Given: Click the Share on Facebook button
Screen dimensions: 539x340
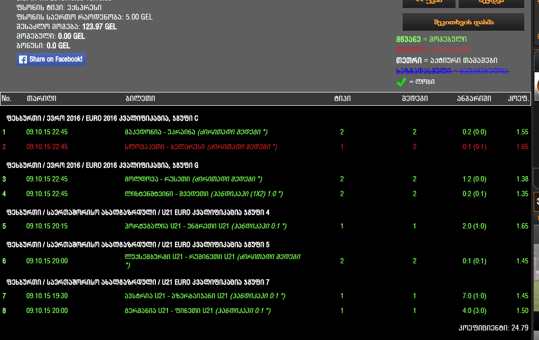Looking at the screenshot, I should [51, 59].
